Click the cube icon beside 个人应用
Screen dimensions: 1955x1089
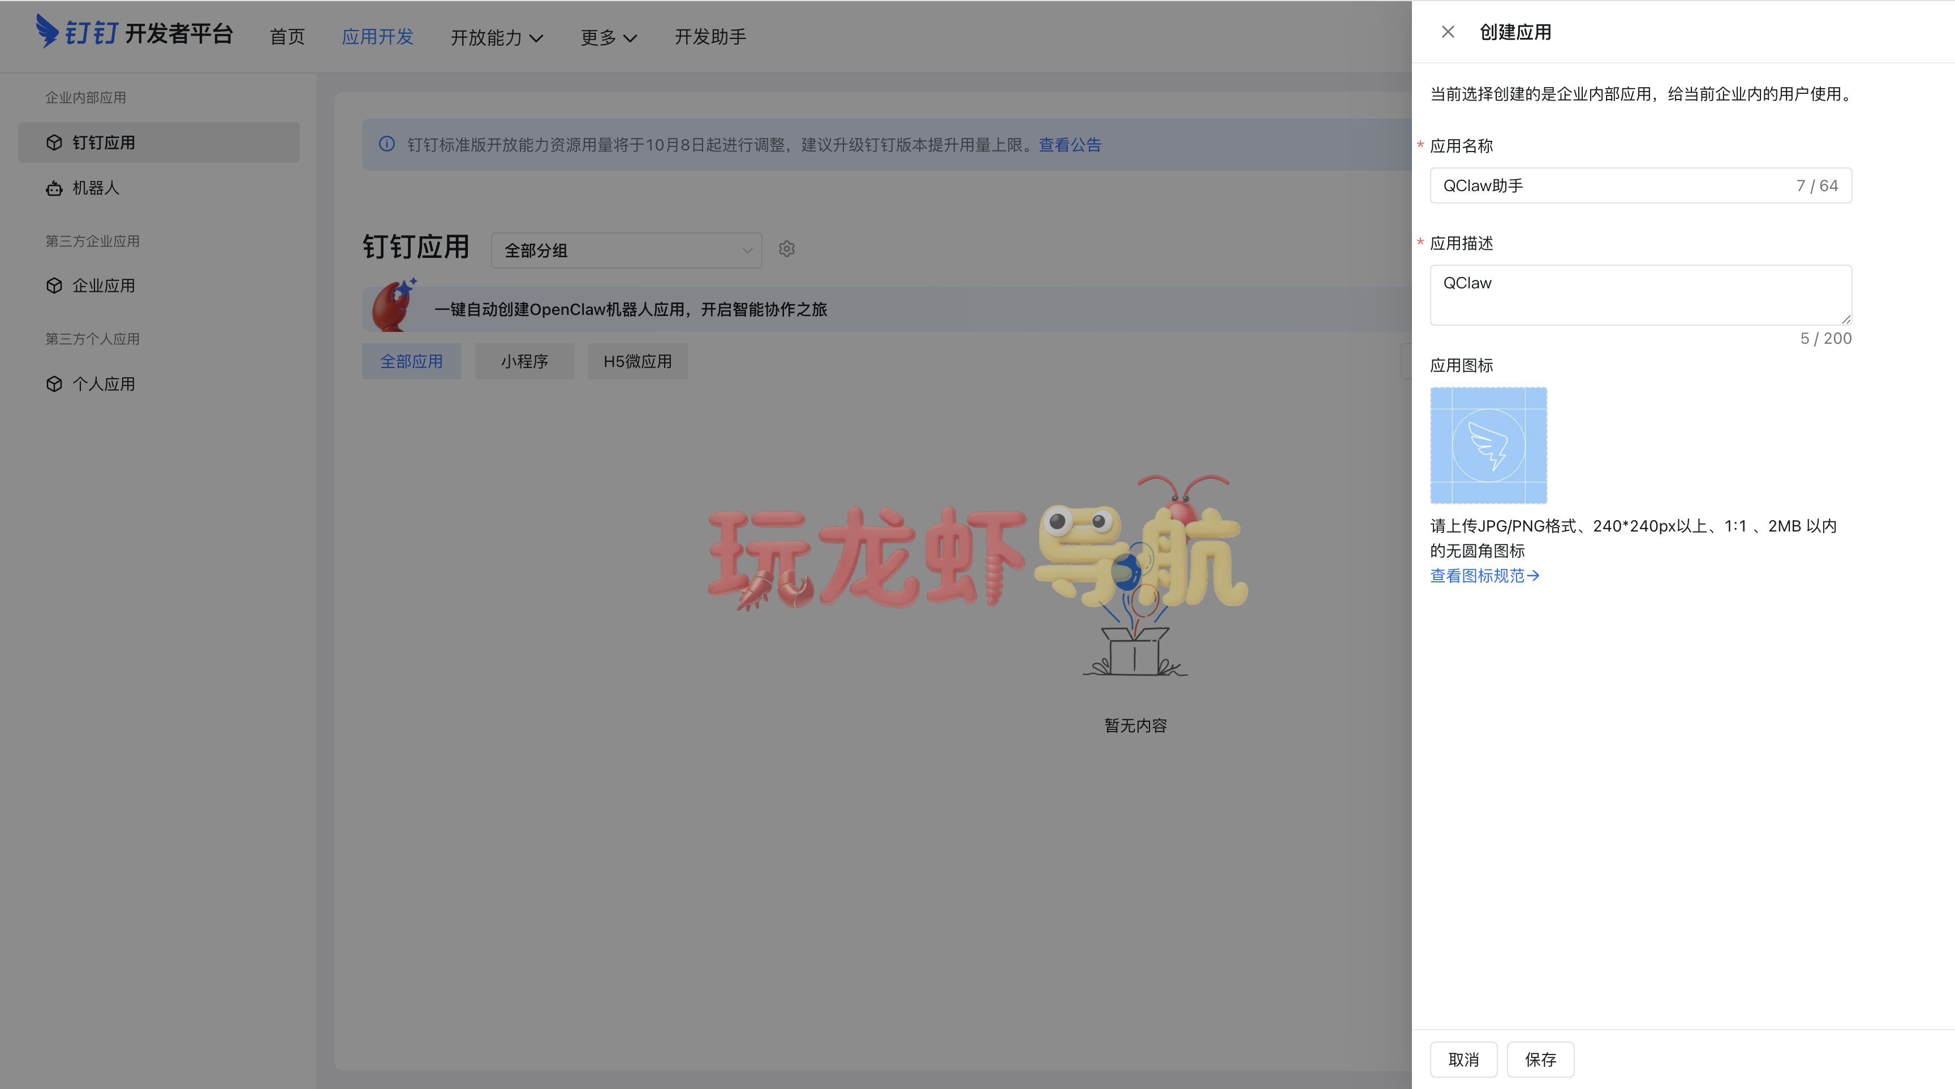(x=54, y=384)
